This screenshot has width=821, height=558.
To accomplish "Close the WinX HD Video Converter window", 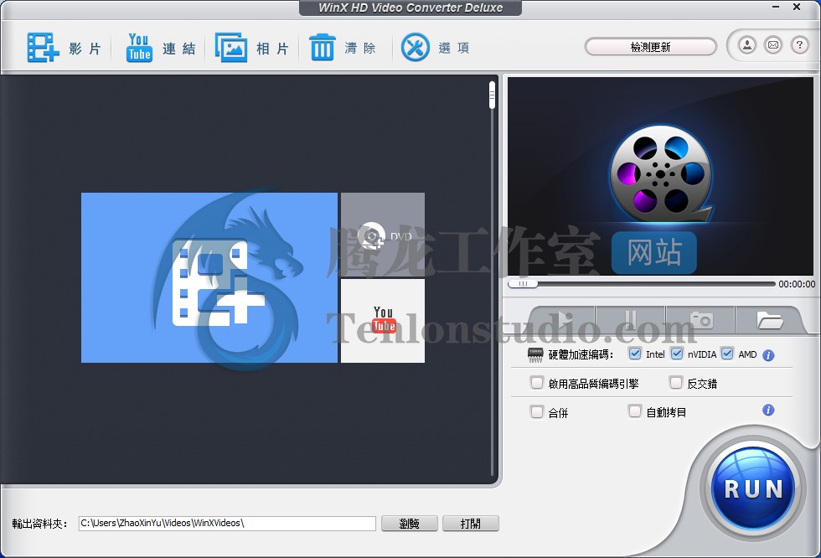I will pyautogui.click(x=797, y=7).
